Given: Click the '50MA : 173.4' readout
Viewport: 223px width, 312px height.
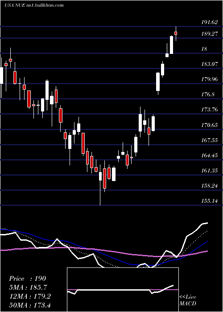Looking at the screenshot, I should [30, 305].
